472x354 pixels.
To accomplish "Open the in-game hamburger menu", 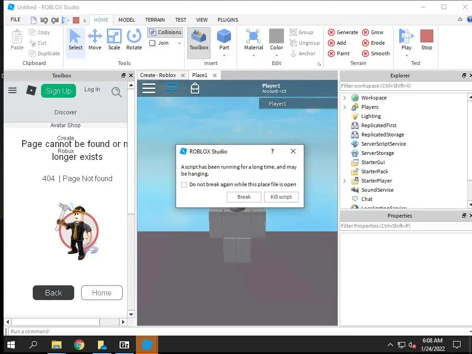I will click(x=149, y=88).
